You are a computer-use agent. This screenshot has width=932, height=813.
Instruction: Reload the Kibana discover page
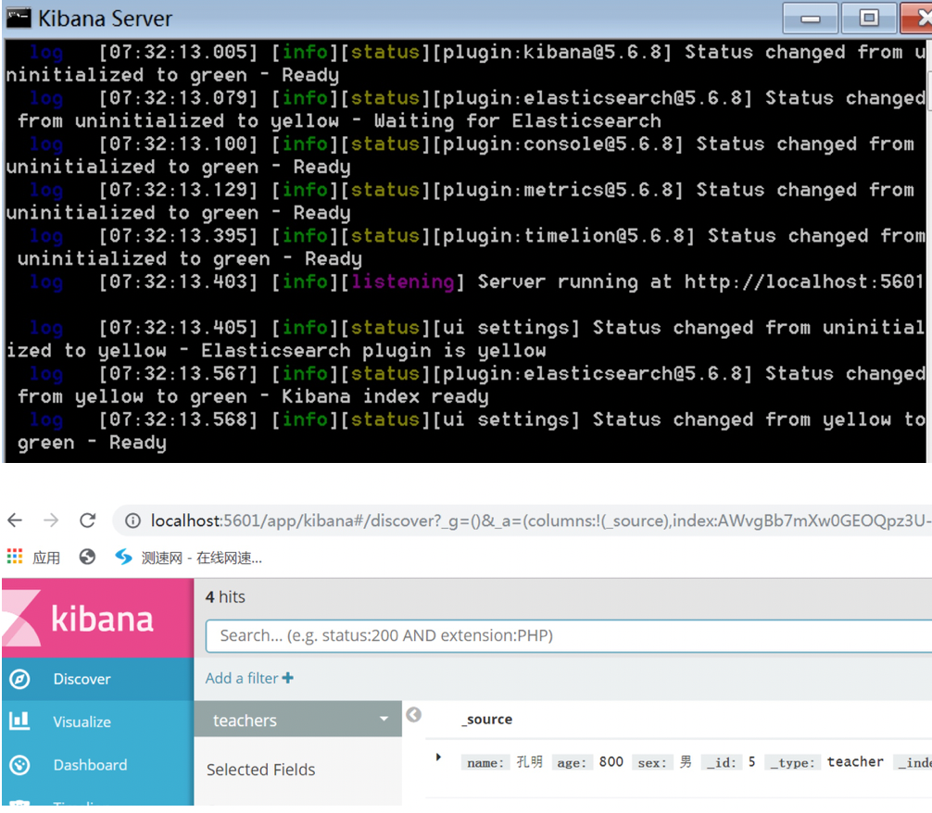coord(88,521)
